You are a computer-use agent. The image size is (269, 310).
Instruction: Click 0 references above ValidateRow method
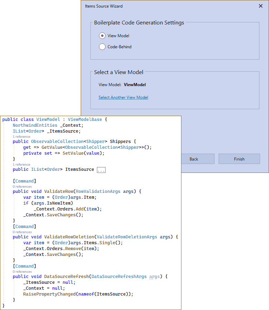[22, 187]
